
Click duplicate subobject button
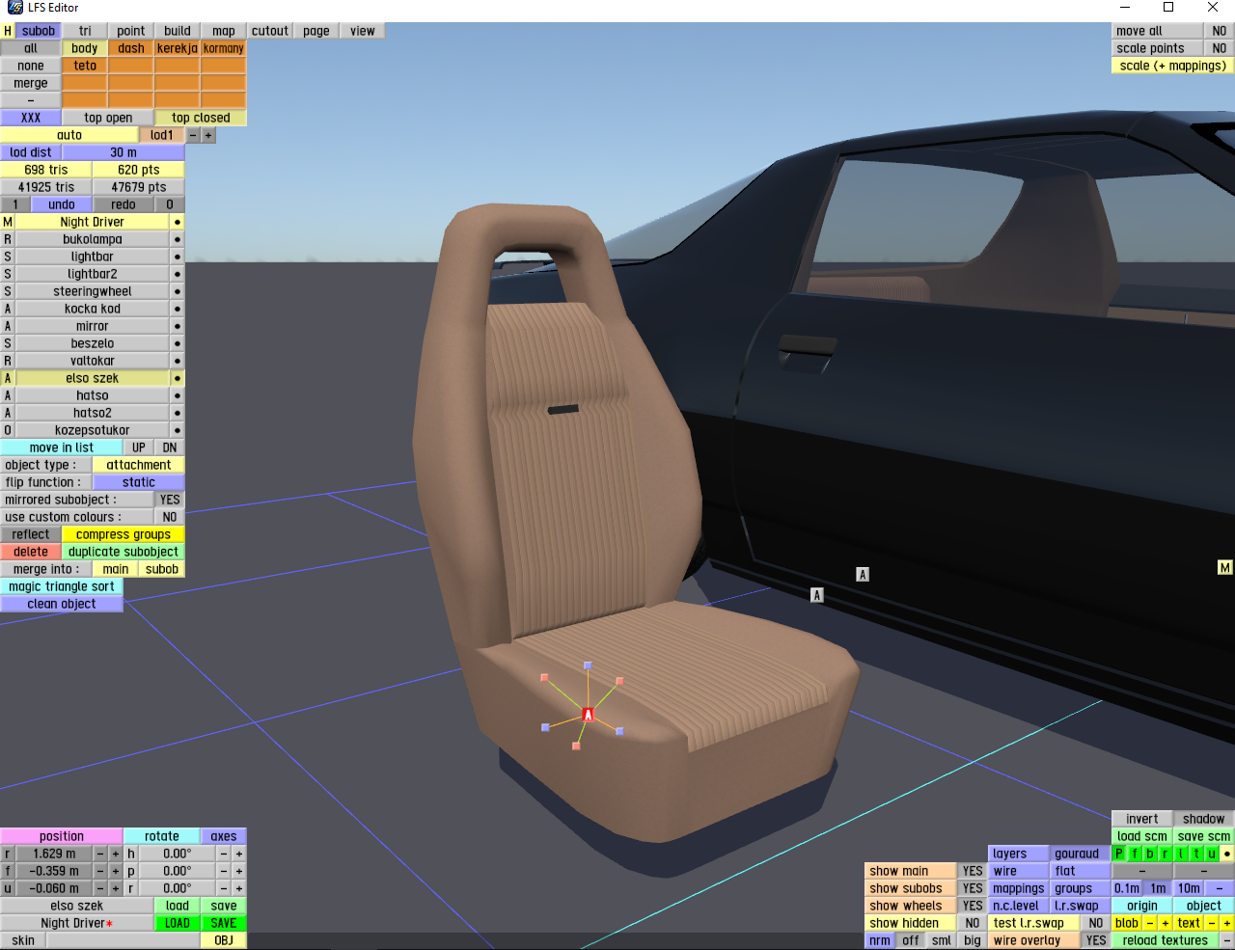pos(123,552)
